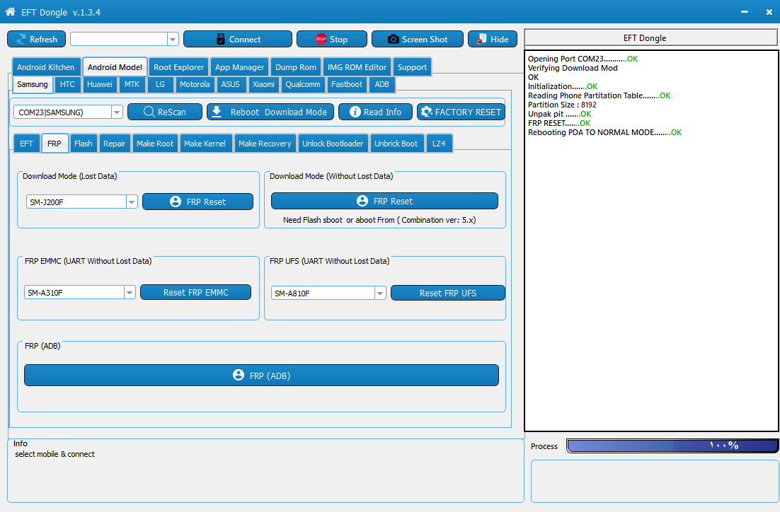Open the Support tab
The width and height of the screenshot is (780, 512).
tap(412, 67)
